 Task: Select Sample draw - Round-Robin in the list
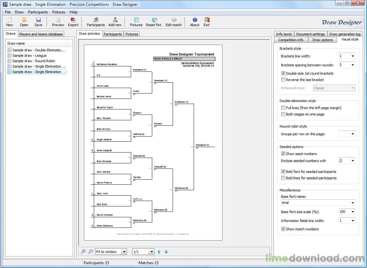pyautogui.click(x=34, y=61)
